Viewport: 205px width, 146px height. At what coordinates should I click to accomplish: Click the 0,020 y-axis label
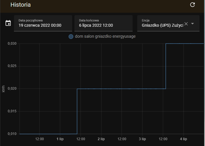[x=12, y=89]
